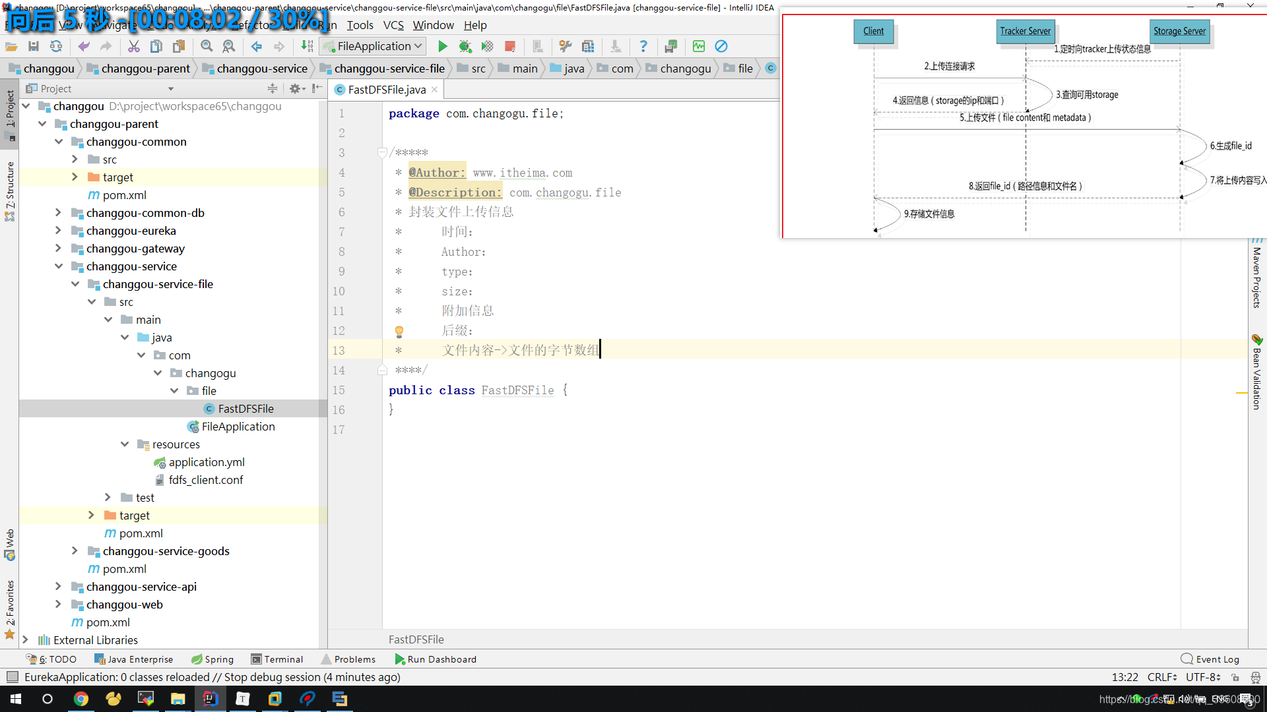1267x712 pixels.
Task: Open the Window menu
Action: 433,25
